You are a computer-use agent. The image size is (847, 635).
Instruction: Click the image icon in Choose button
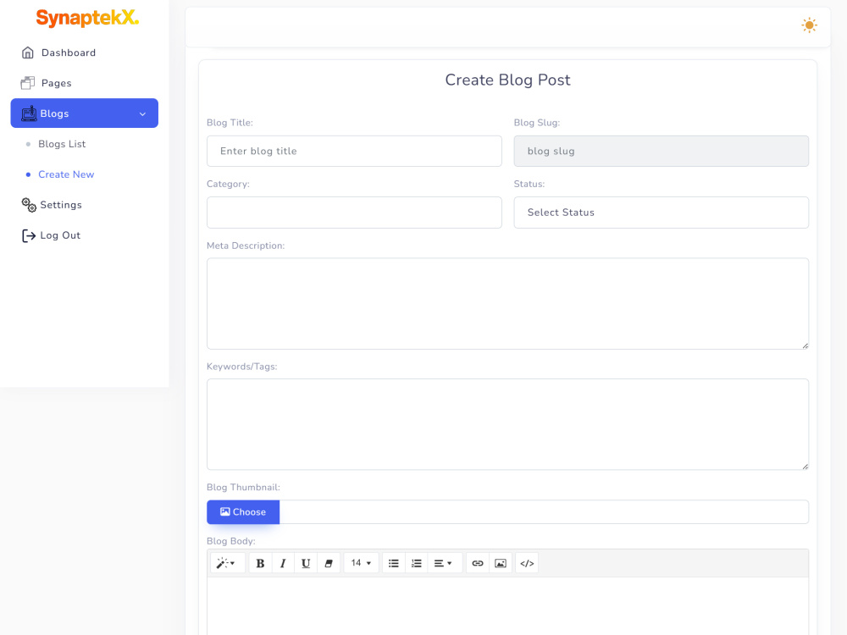pos(224,511)
